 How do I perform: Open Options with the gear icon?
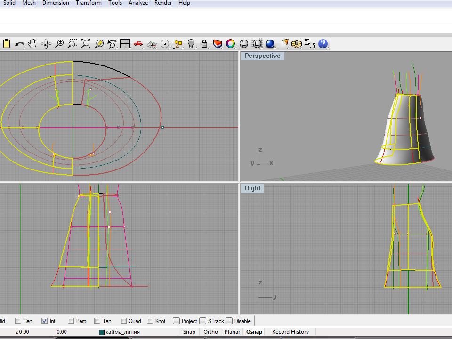click(x=296, y=44)
